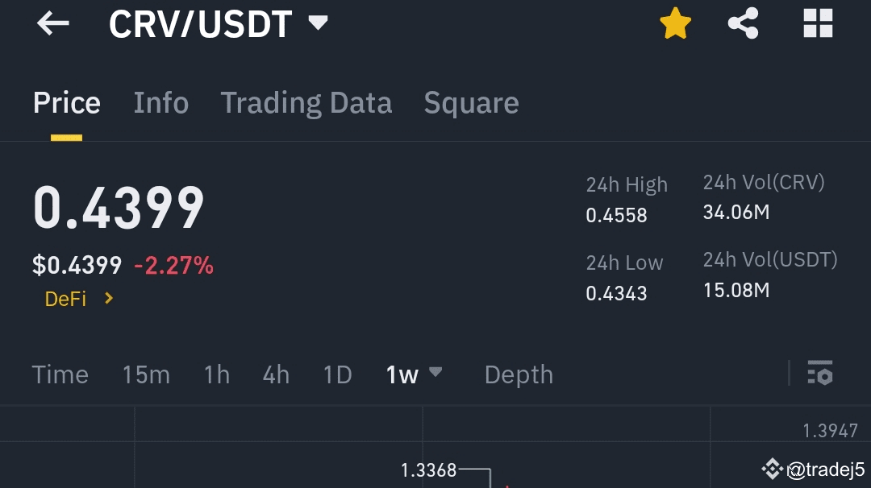The width and height of the screenshot is (871, 488).
Task: Select the 1D chart interval
Action: 338,375
